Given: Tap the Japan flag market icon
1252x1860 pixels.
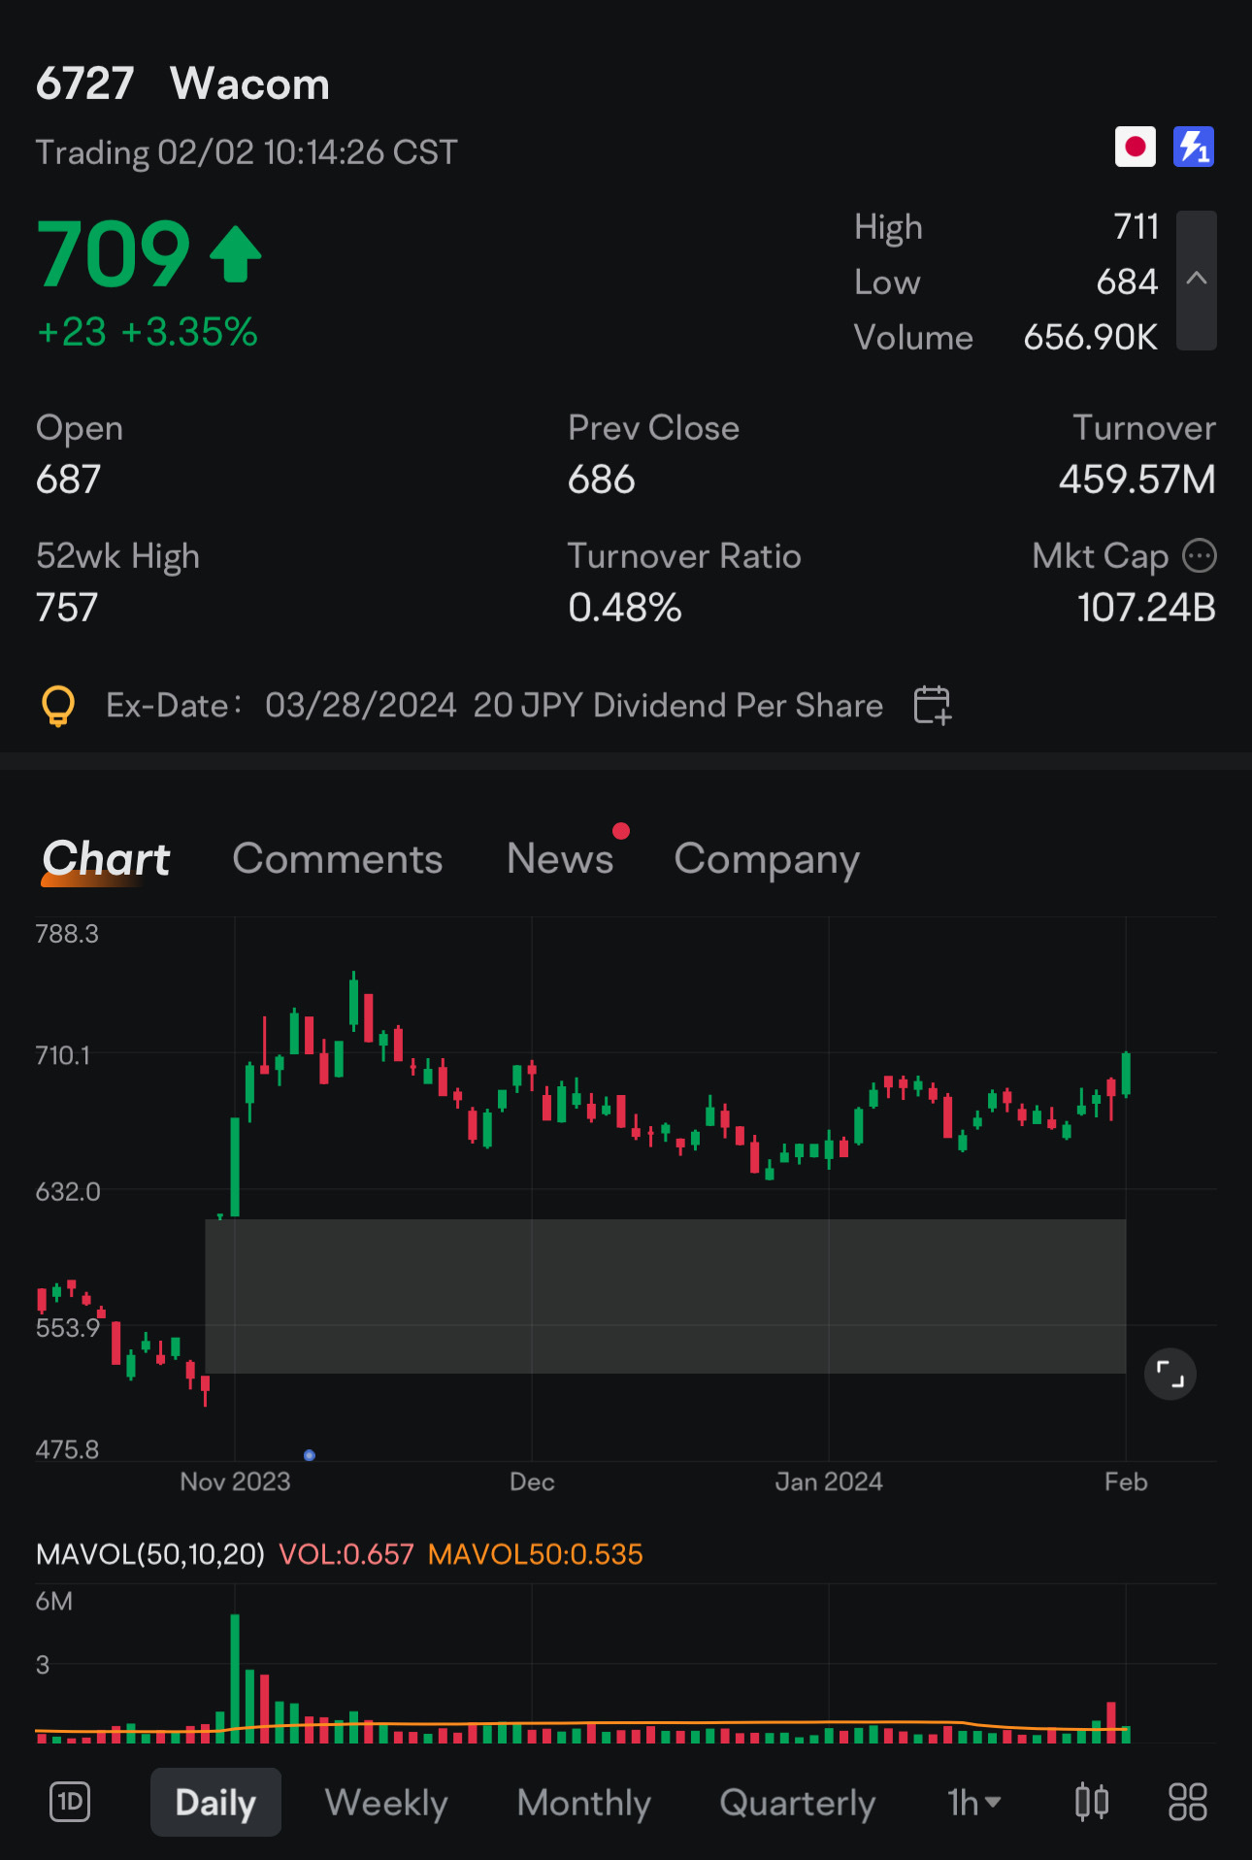Looking at the screenshot, I should click(x=1135, y=148).
